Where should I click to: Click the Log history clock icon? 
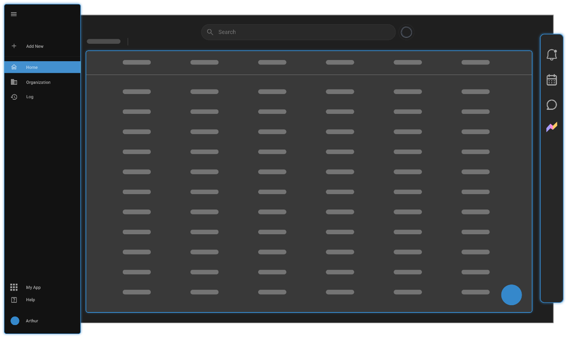14,96
